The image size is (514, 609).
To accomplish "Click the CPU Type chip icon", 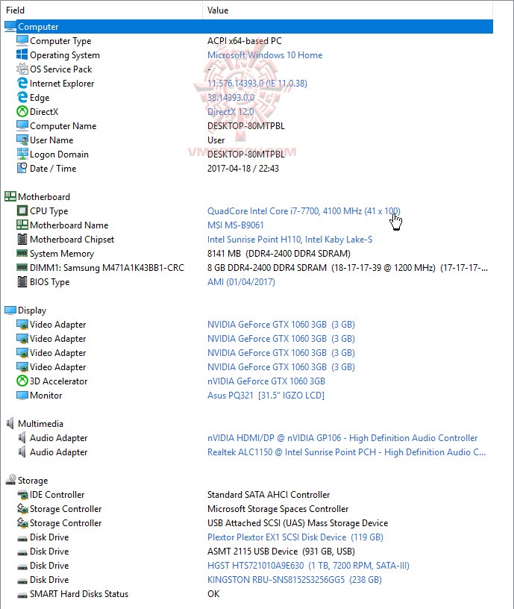I will coord(22,211).
